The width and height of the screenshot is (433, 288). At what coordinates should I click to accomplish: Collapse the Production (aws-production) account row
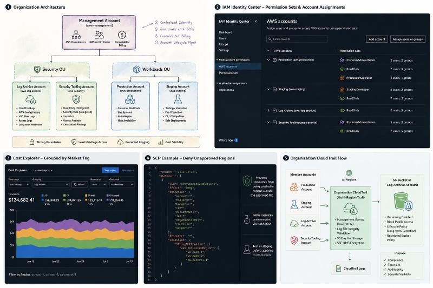click(x=268, y=60)
